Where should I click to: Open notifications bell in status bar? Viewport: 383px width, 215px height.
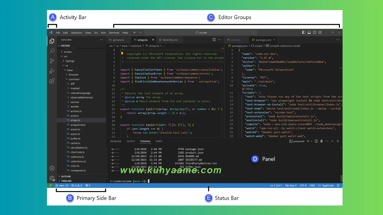point(338,185)
